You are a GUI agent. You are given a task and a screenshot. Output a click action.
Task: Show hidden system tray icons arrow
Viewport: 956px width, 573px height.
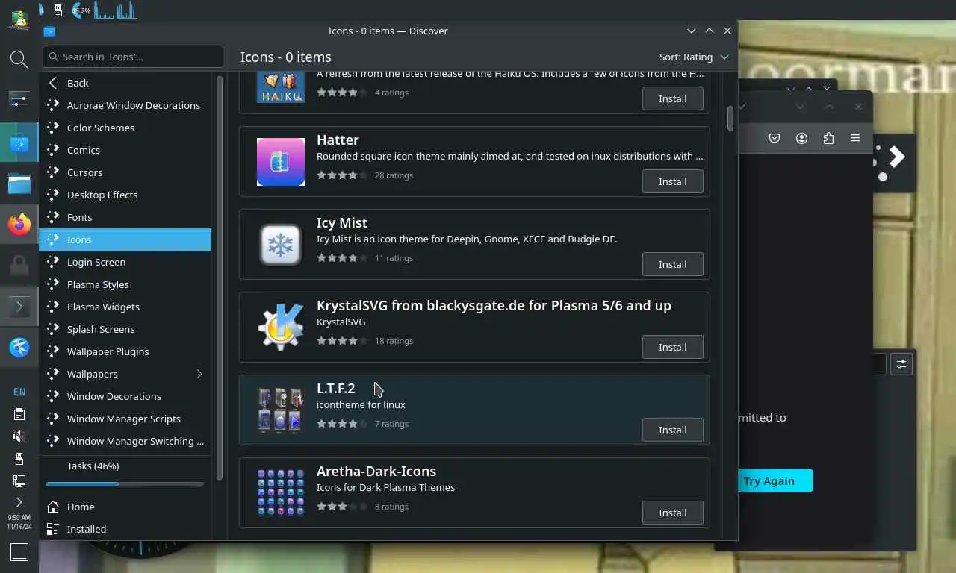coord(19,502)
